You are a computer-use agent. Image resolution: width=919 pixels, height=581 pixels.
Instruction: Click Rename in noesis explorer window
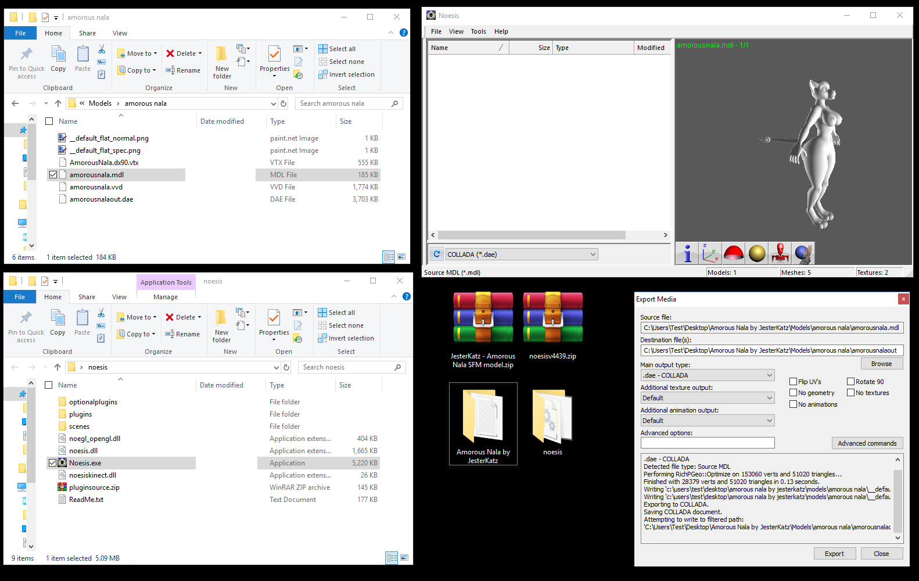tap(182, 334)
